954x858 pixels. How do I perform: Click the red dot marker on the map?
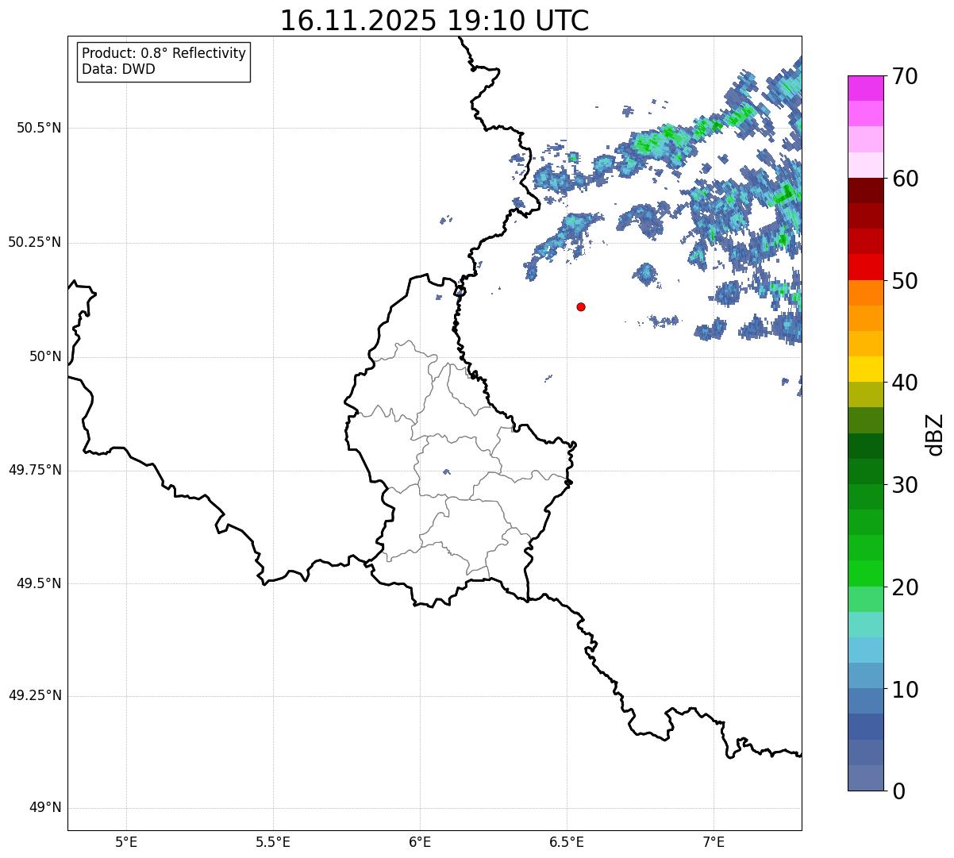[581, 306]
